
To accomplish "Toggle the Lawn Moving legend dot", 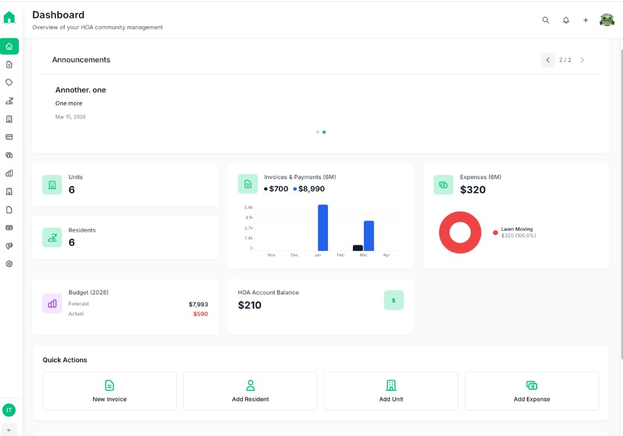I will tap(495, 232).
